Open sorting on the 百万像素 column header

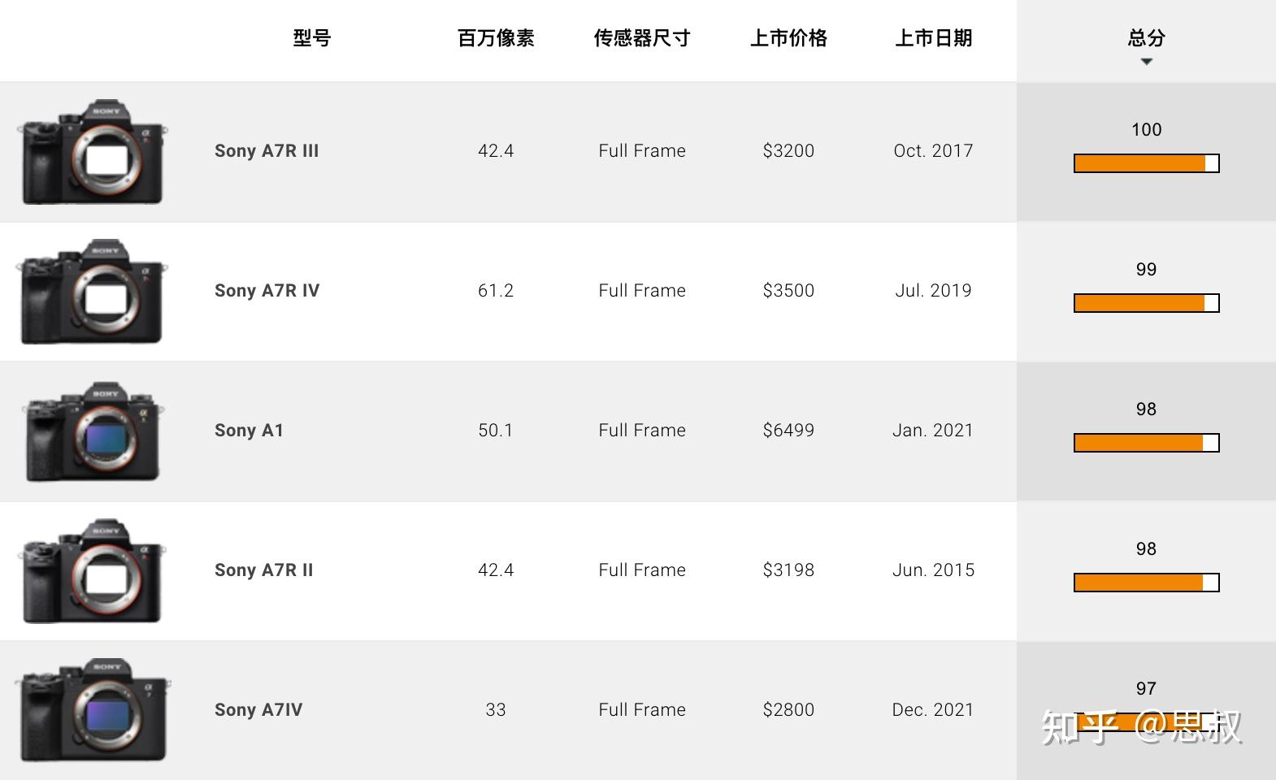496,38
